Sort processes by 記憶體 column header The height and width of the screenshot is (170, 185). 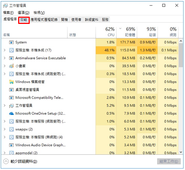tap(127, 32)
